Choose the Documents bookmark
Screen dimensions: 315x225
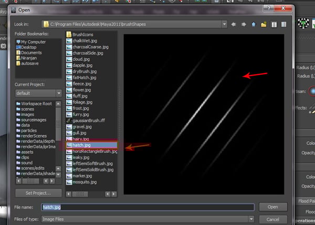(31, 52)
